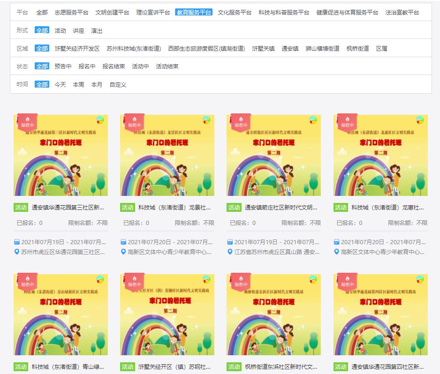Click the progress bar under the first card's 已报名 count
Viewport: 440px width, 374px height.
[61, 231]
